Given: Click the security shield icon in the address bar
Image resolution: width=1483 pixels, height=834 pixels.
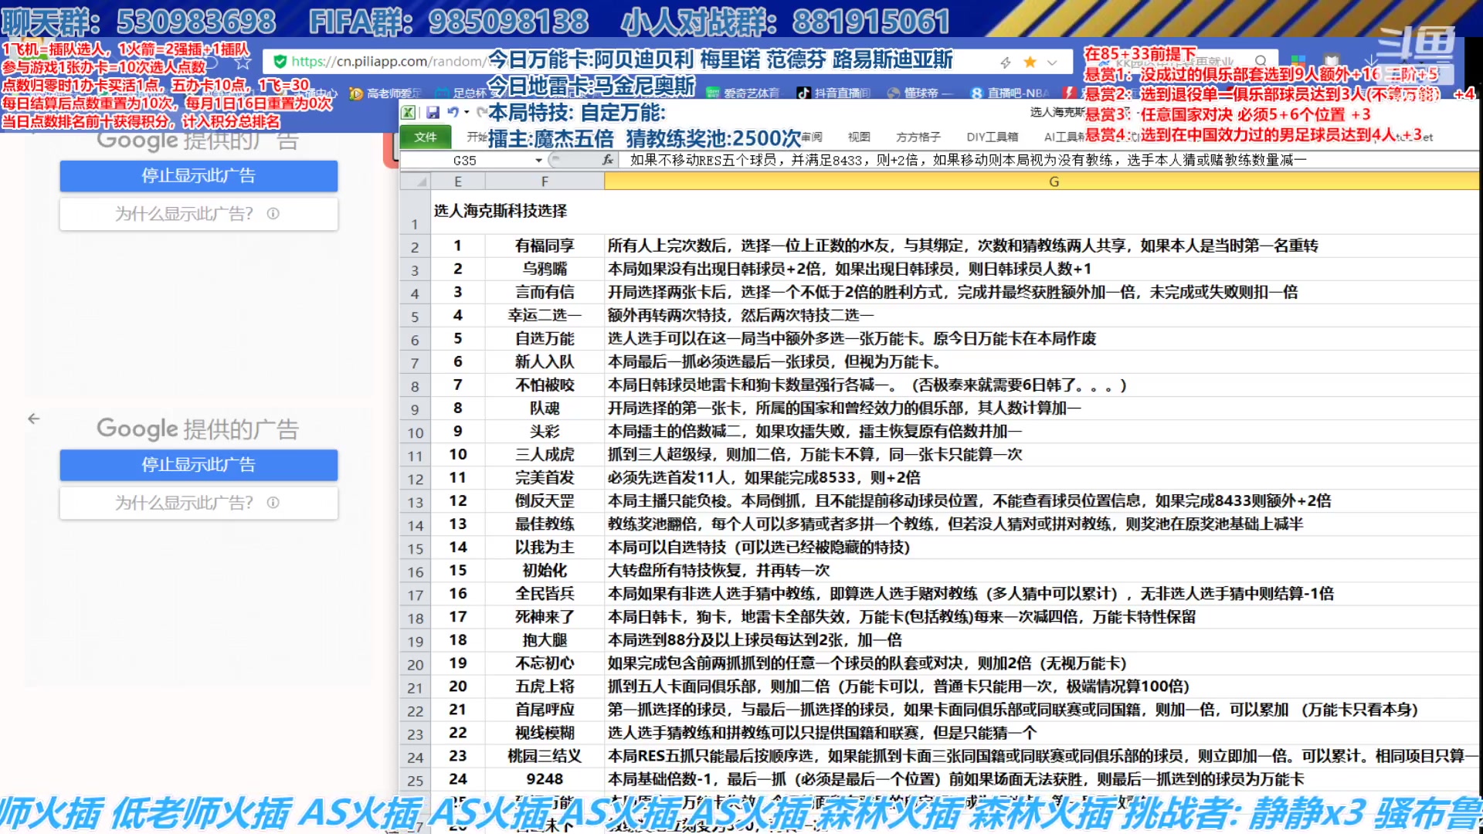Looking at the screenshot, I should coord(279,61).
